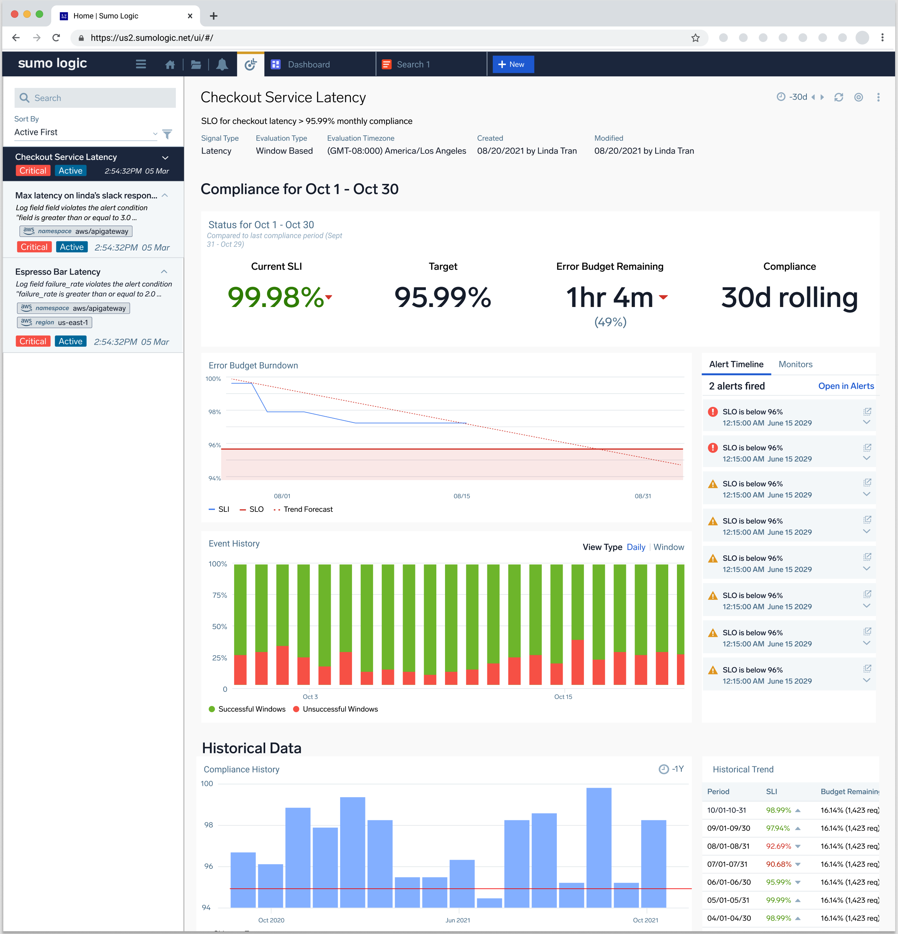898x934 pixels.
Task: Click the filter icon beside Sort By
Action: [x=167, y=134]
